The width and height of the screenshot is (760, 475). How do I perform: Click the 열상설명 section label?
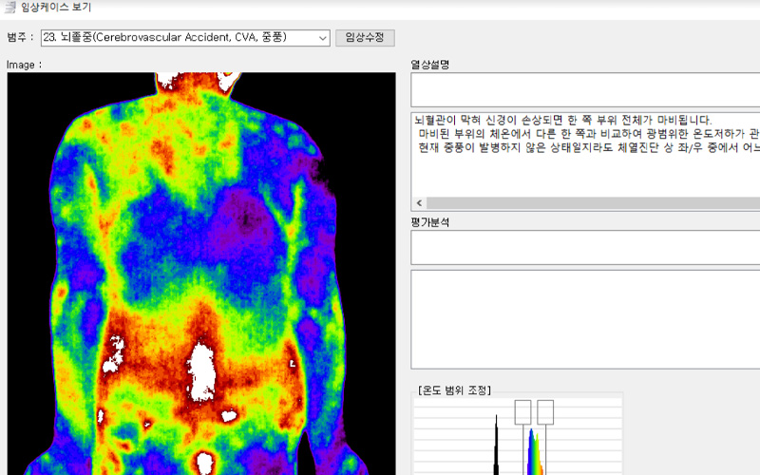[x=430, y=65]
